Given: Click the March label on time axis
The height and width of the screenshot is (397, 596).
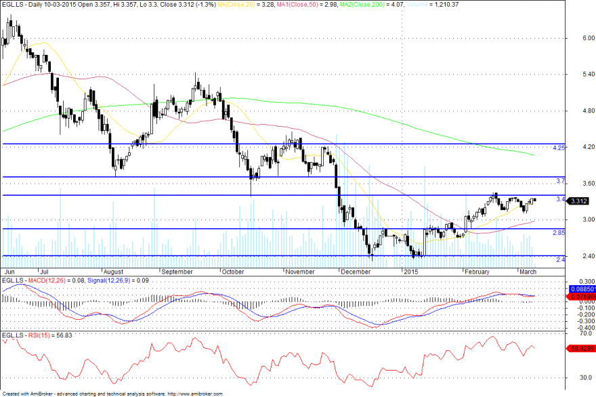Looking at the screenshot, I should [528, 272].
